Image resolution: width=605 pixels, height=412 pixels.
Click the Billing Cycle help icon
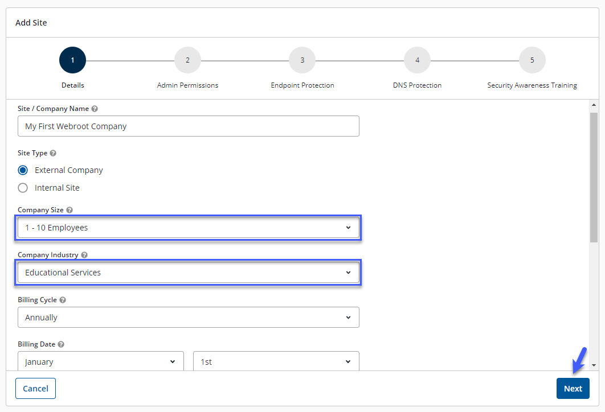63,300
